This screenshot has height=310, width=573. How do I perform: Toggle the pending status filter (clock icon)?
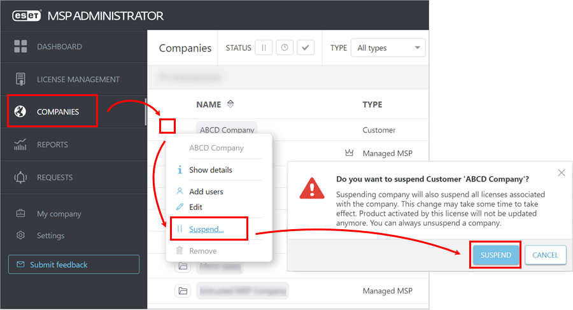coord(285,48)
